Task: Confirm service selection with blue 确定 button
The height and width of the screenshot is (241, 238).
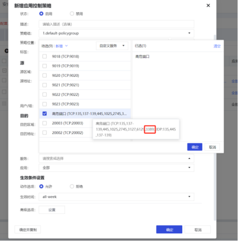Action: (x=195, y=147)
